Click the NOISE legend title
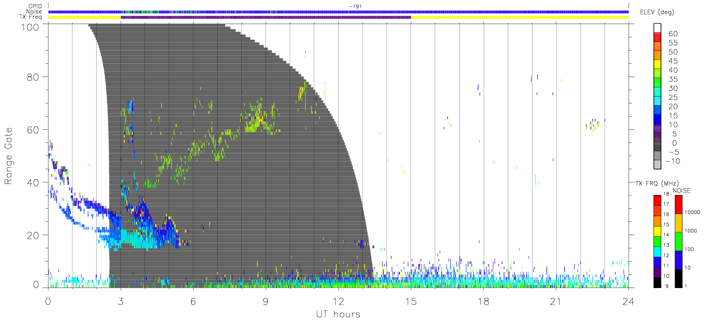 [x=682, y=190]
